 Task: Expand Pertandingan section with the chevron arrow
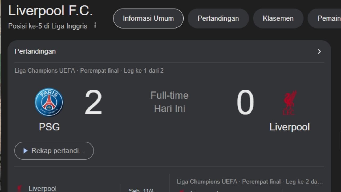pos(319,51)
